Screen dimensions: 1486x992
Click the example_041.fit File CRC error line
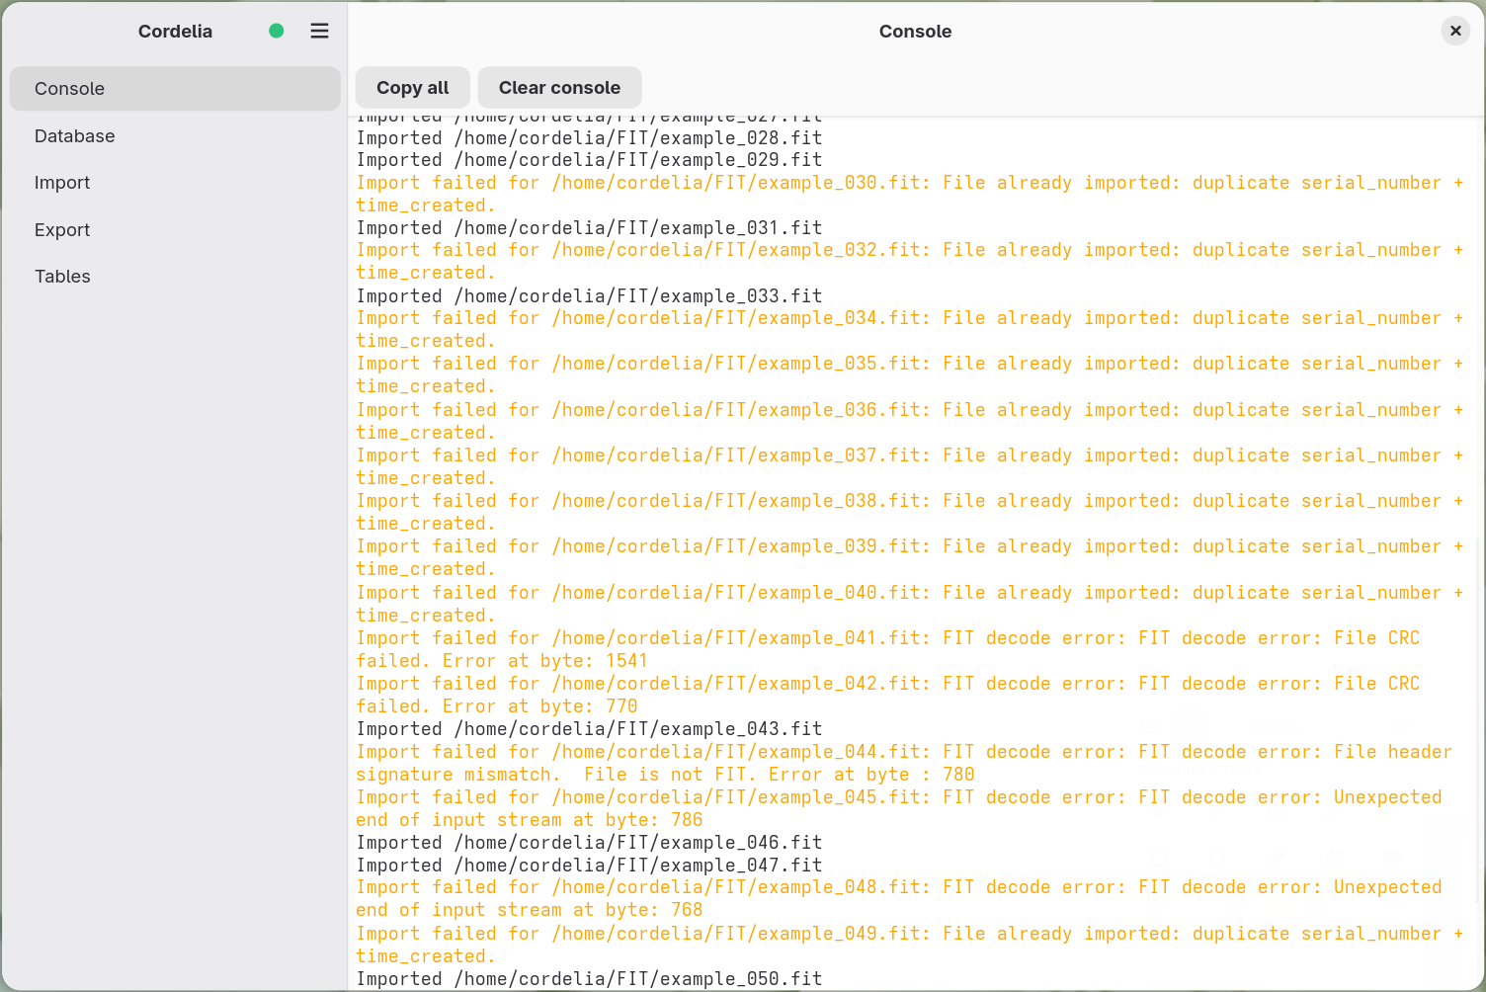(x=888, y=649)
